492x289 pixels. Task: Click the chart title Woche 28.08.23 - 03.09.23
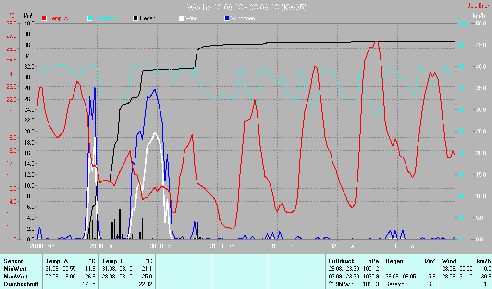click(x=246, y=7)
